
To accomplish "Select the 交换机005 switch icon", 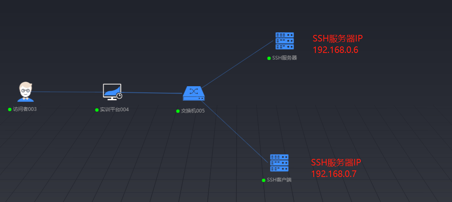I will 193,94.
